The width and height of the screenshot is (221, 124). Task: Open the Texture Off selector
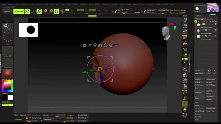click(8, 63)
